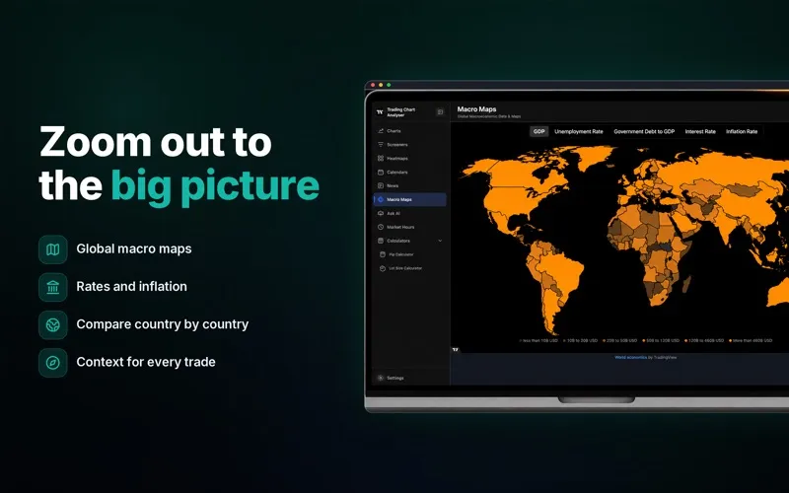Open Charts icon in sidebar
Image resolution: width=789 pixels, height=493 pixels.
point(381,131)
